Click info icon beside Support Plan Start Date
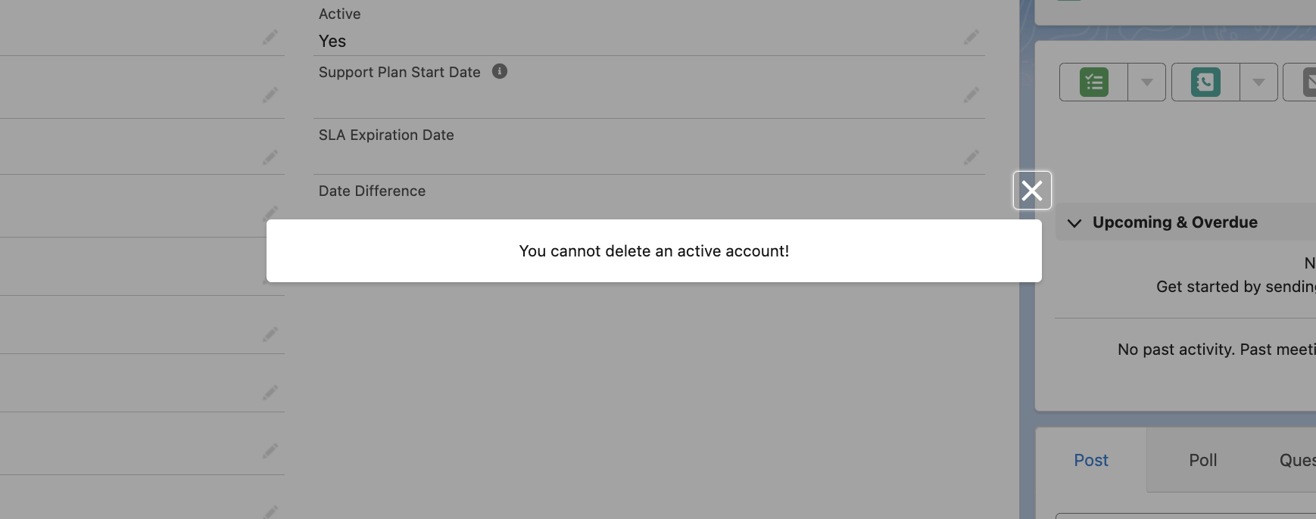The image size is (1316, 519). click(500, 71)
